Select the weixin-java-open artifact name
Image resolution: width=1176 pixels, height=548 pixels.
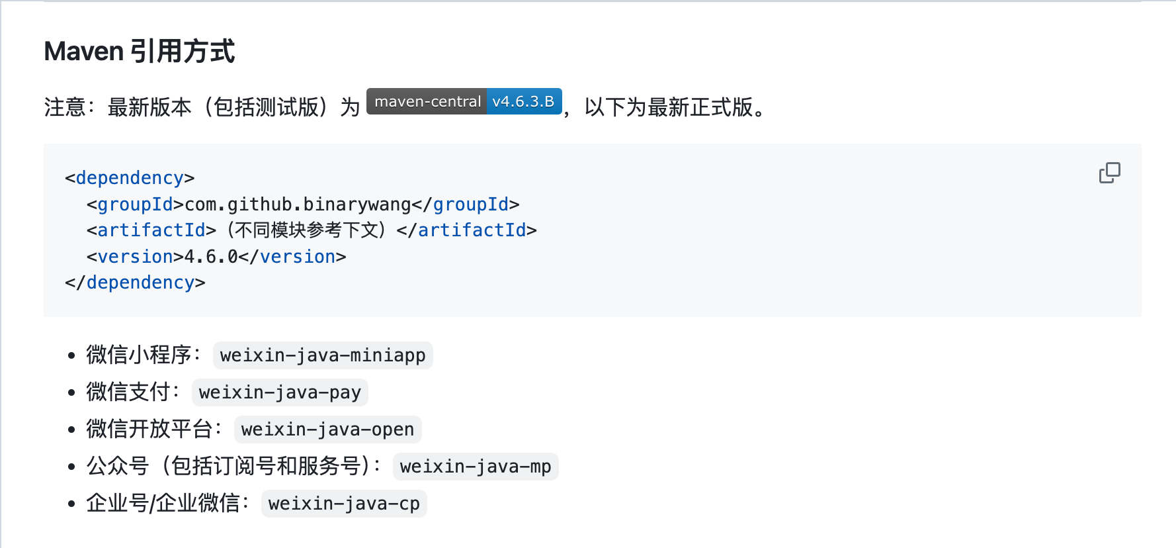pos(327,430)
